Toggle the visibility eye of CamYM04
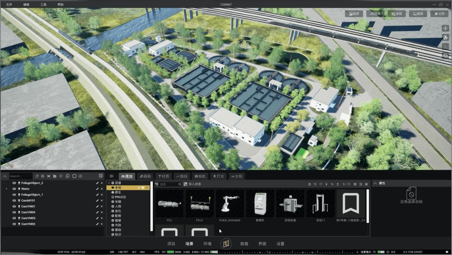The height and width of the screenshot is (255, 452). point(14,212)
